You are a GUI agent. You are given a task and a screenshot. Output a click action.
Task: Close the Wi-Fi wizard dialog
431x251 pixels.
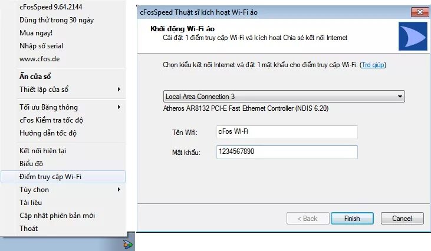tap(419, 12)
